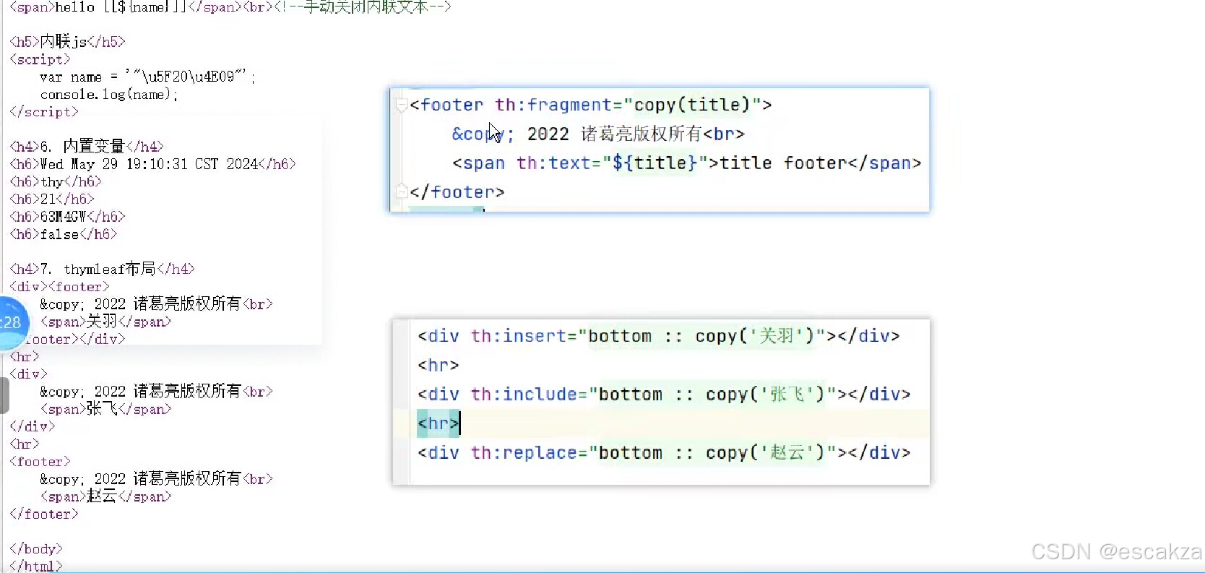The height and width of the screenshot is (573, 1205).
Task: Collapse the fold marker beside footer th:fragment line
Action: pos(402,105)
